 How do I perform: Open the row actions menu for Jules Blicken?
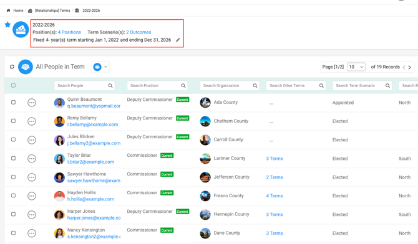[x=32, y=140]
